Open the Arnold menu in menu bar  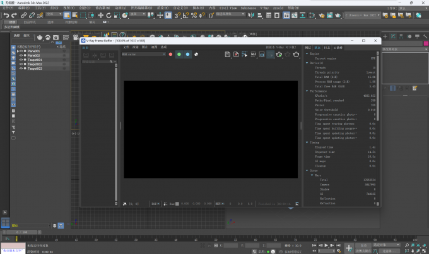point(277,8)
